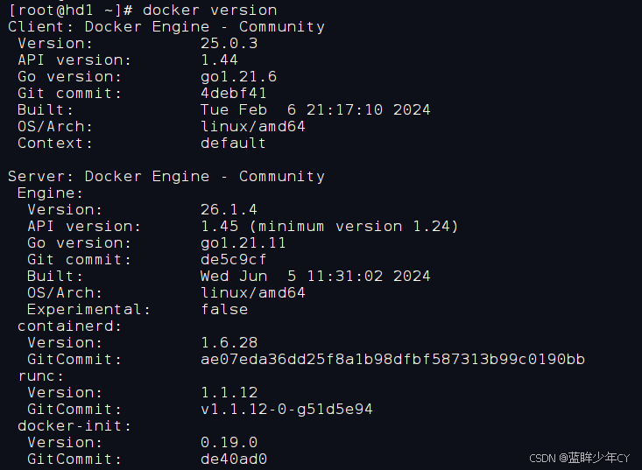Click build date 'Tue Feb 6 21:17:10 2024'
The height and width of the screenshot is (470, 642).
(315, 110)
